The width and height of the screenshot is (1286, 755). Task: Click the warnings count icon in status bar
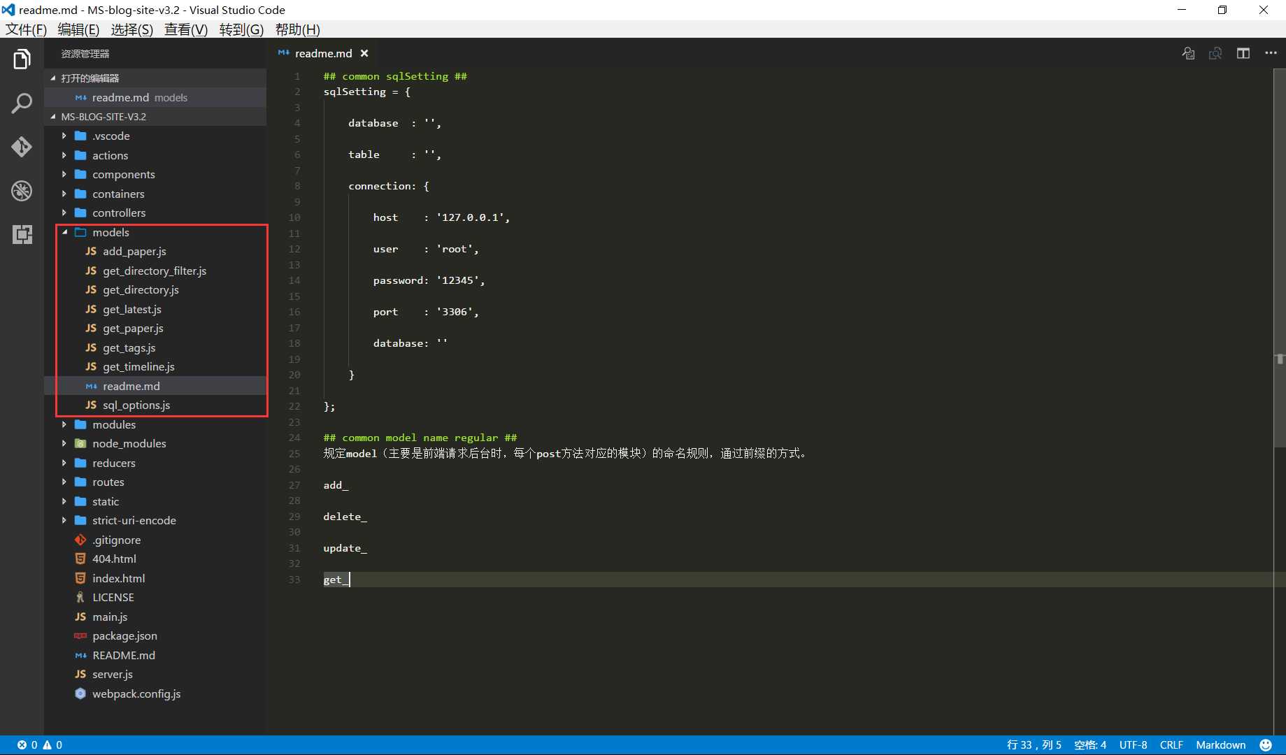tap(48, 745)
